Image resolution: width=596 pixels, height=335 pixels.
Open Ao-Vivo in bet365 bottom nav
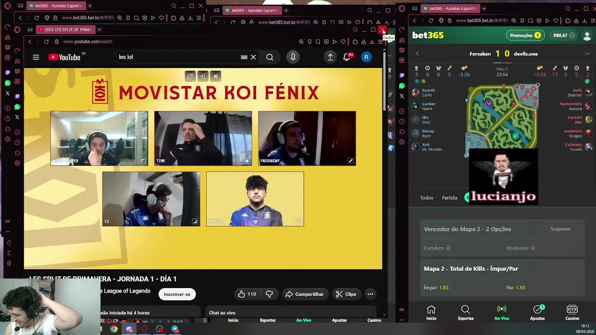coord(501,313)
